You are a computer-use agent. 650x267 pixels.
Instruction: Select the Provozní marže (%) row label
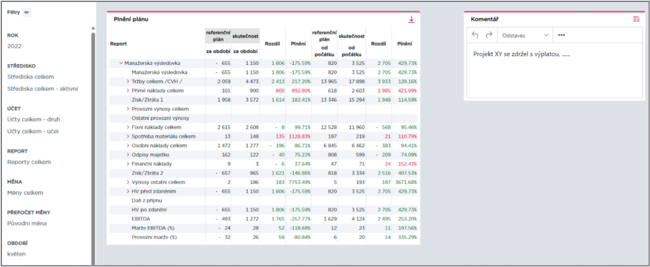coord(154,238)
